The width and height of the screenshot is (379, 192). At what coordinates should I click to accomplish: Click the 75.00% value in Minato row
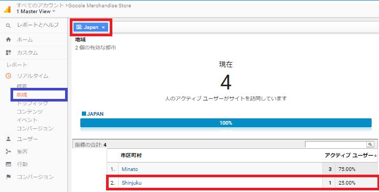click(347, 169)
